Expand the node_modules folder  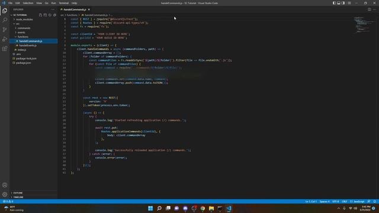pyautogui.click(x=24, y=20)
